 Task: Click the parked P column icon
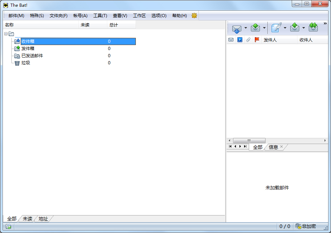click(240, 40)
